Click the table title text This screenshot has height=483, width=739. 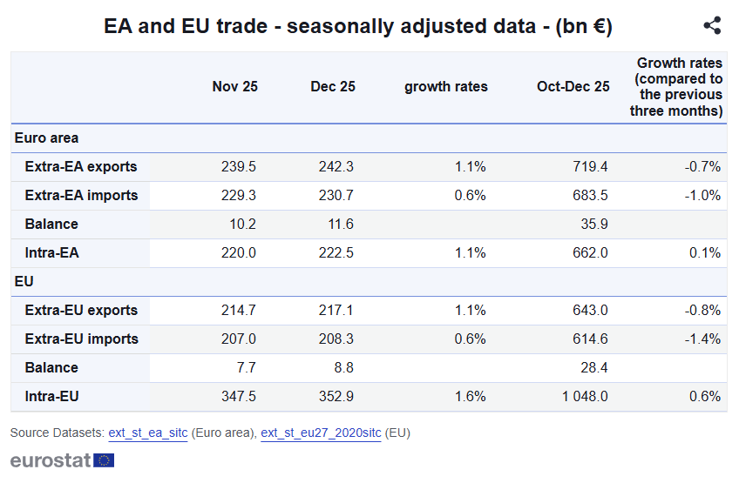(358, 26)
